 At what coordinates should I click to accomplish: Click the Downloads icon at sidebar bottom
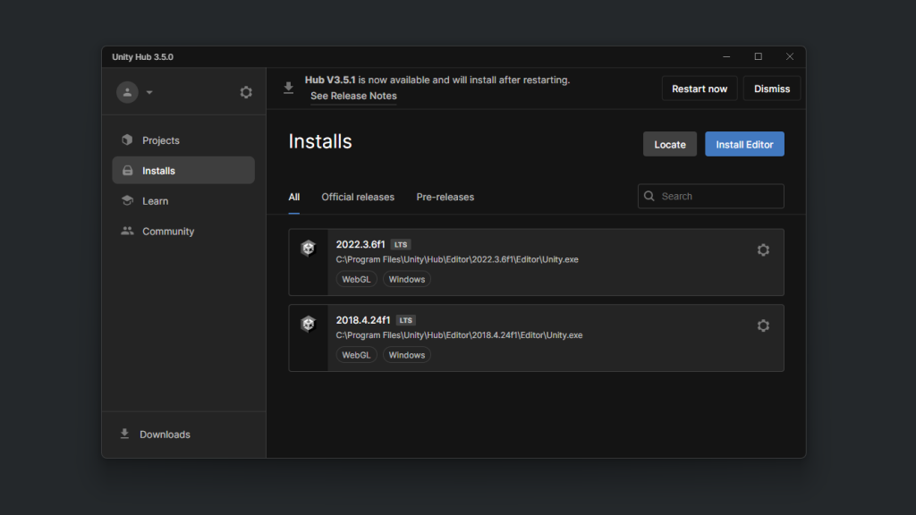click(x=124, y=434)
